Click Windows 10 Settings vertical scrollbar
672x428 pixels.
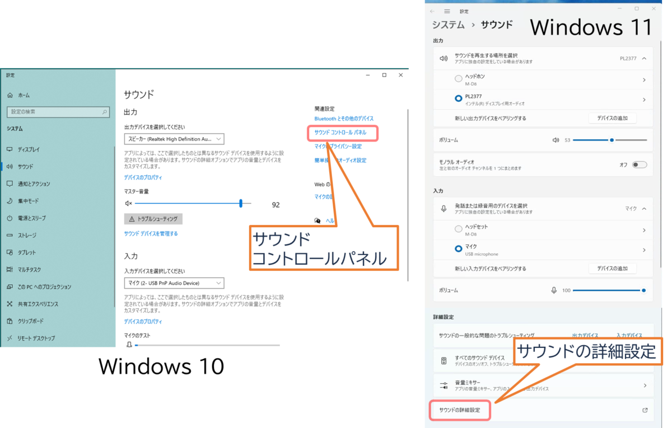408,195
